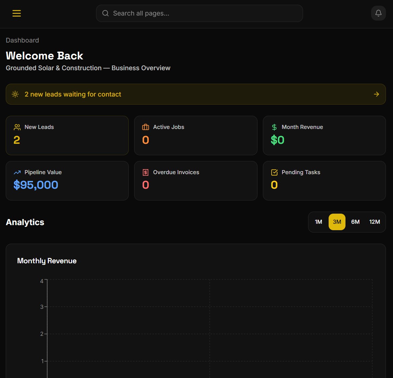This screenshot has height=378, width=393.
Task: Click the y-axis label 4 on chart
Action: (x=41, y=281)
